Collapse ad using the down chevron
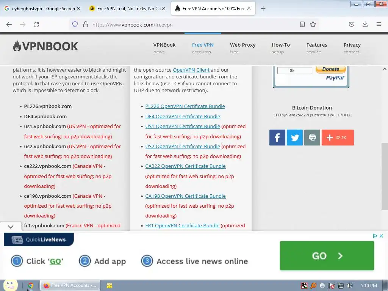The height and width of the screenshot is (291, 388). [11, 227]
